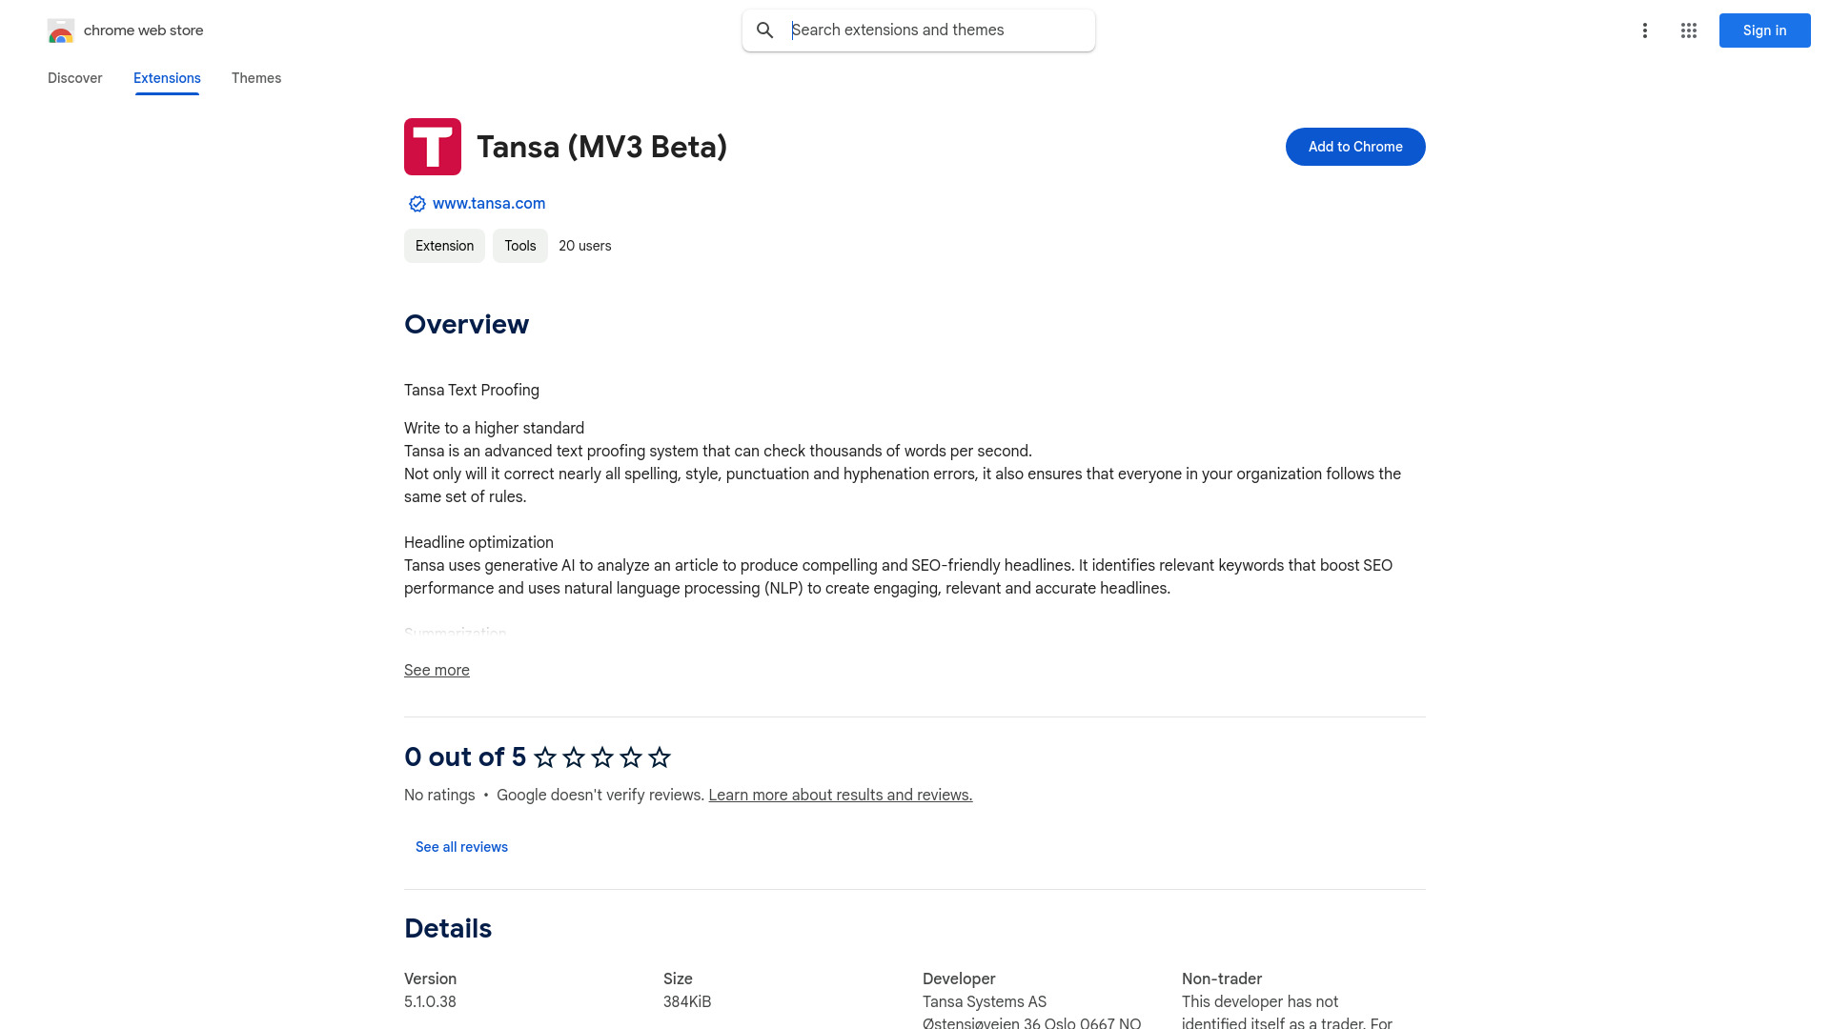1830x1029 pixels.
Task: Click 'Learn more about results and reviews' link
Action: (x=840, y=794)
